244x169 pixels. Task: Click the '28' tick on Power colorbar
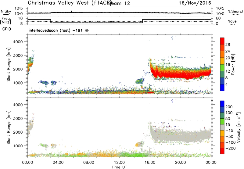tap(228, 45)
